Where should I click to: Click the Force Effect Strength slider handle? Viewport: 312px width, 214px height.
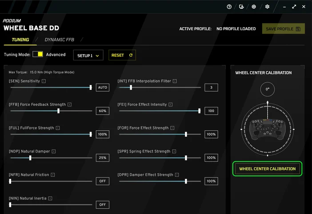[x=186, y=135]
